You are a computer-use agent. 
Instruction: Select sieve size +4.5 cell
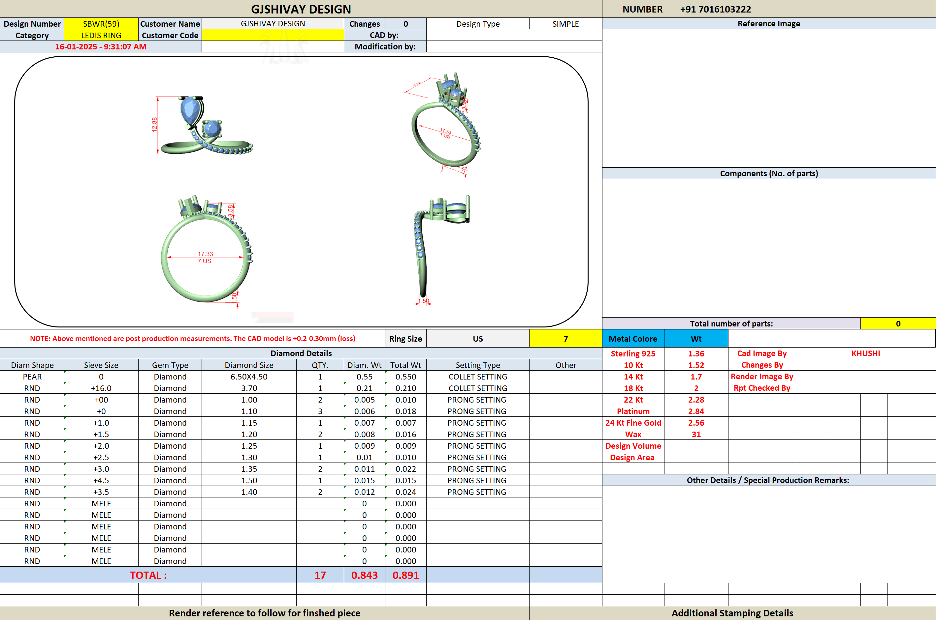101,480
